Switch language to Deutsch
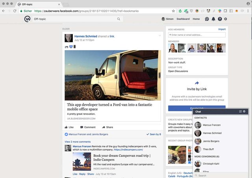The height and width of the screenshot is (178, 252). [188, 173]
